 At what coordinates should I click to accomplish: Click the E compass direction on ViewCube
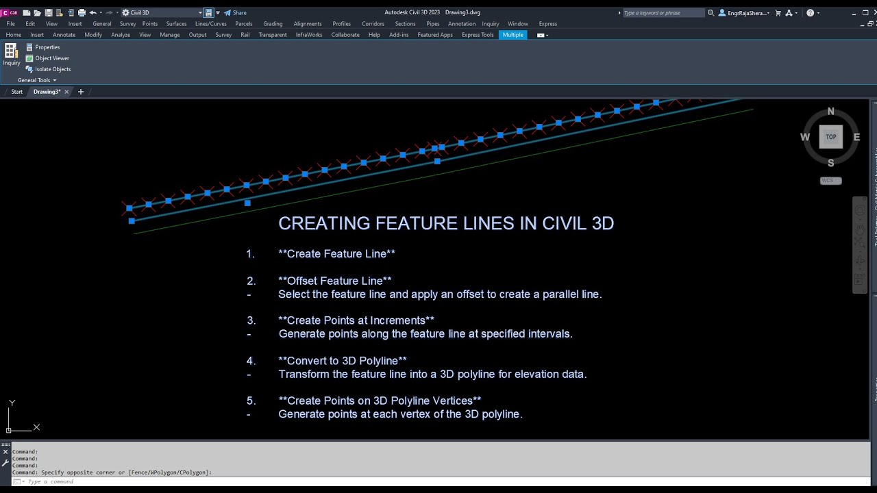856,137
